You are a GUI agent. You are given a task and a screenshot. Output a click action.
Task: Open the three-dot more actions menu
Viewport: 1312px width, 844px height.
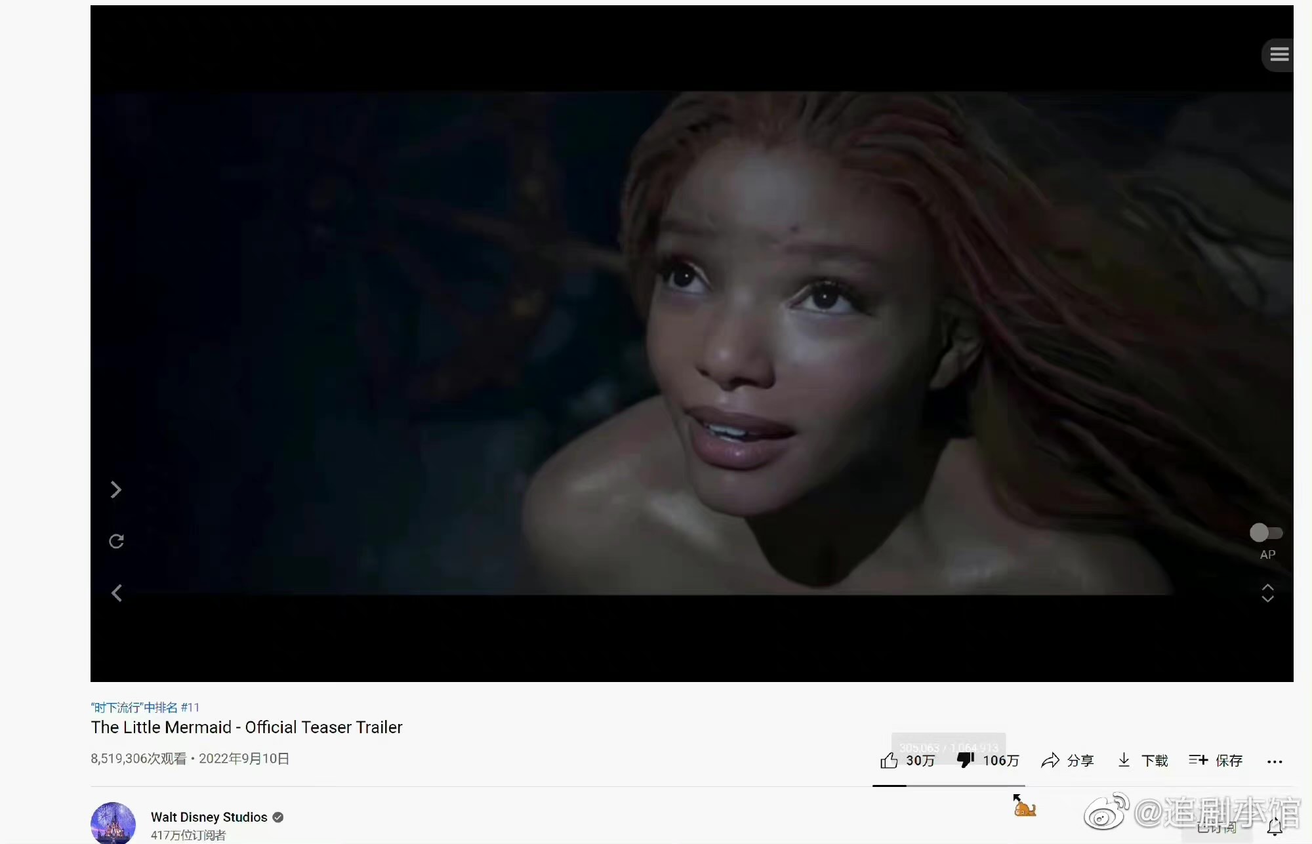tap(1275, 761)
